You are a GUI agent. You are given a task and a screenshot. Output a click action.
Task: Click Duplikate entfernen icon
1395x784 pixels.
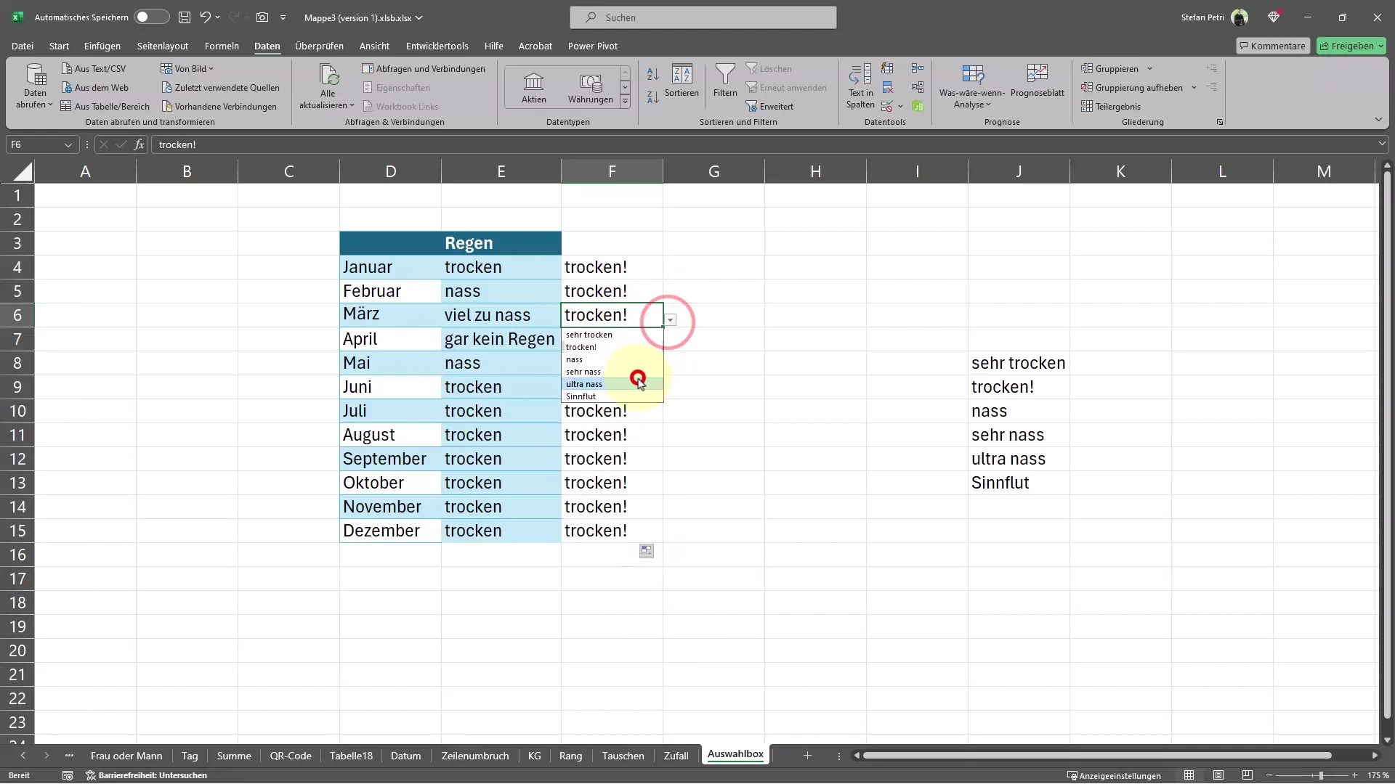[x=887, y=88]
